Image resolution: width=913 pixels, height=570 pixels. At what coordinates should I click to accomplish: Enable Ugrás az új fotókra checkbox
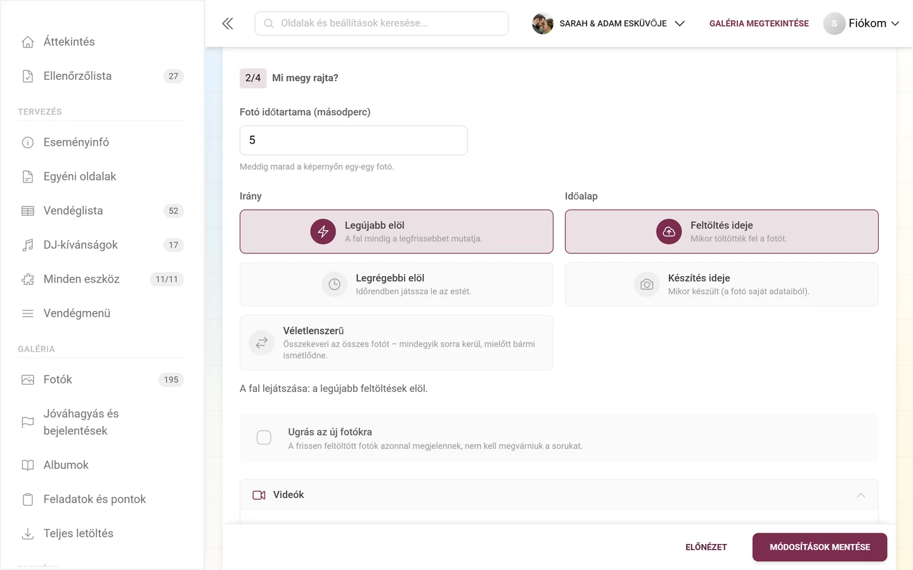(x=264, y=438)
